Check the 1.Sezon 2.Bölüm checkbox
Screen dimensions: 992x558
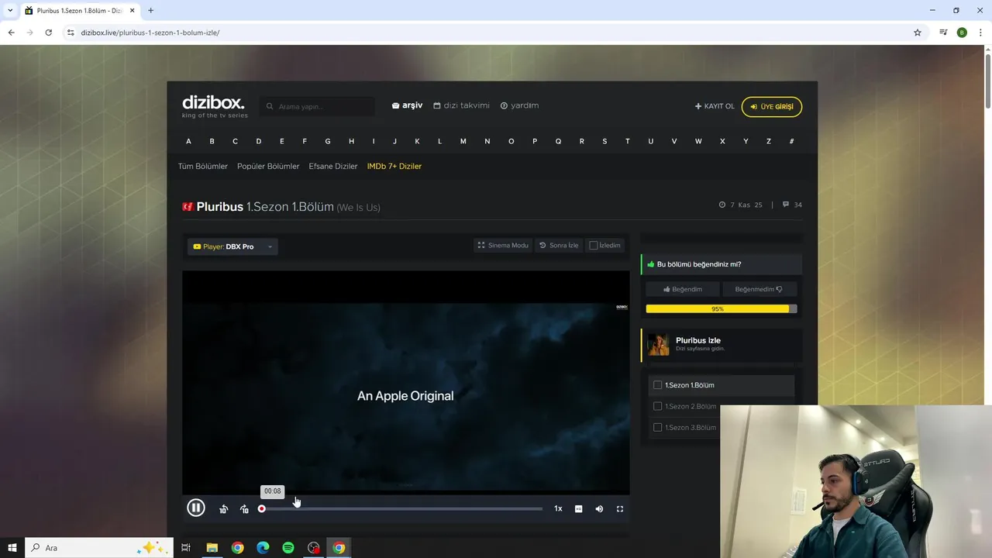click(x=658, y=406)
